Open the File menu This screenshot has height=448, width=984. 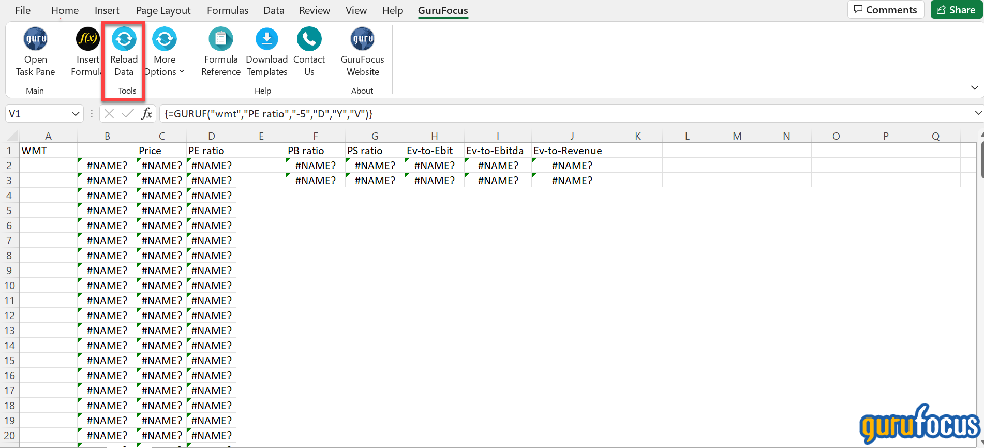tap(23, 10)
